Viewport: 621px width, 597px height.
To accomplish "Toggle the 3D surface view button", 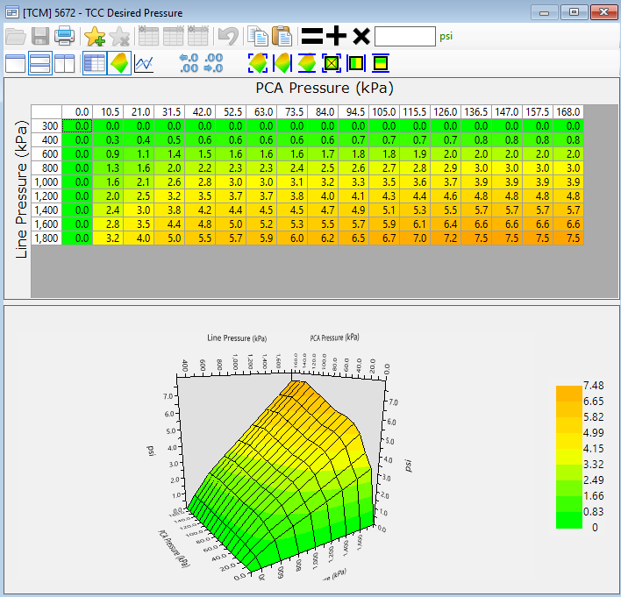I will [x=119, y=63].
